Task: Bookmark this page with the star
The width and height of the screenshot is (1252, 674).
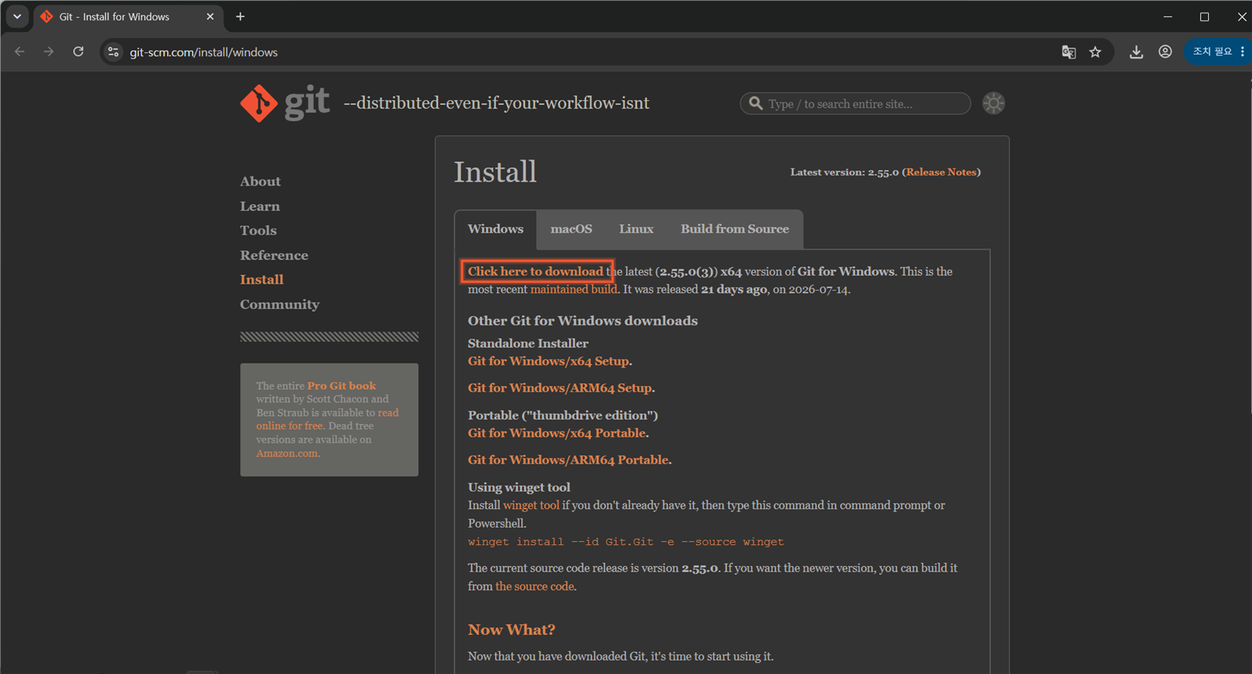Action: (x=1095, y=52)
